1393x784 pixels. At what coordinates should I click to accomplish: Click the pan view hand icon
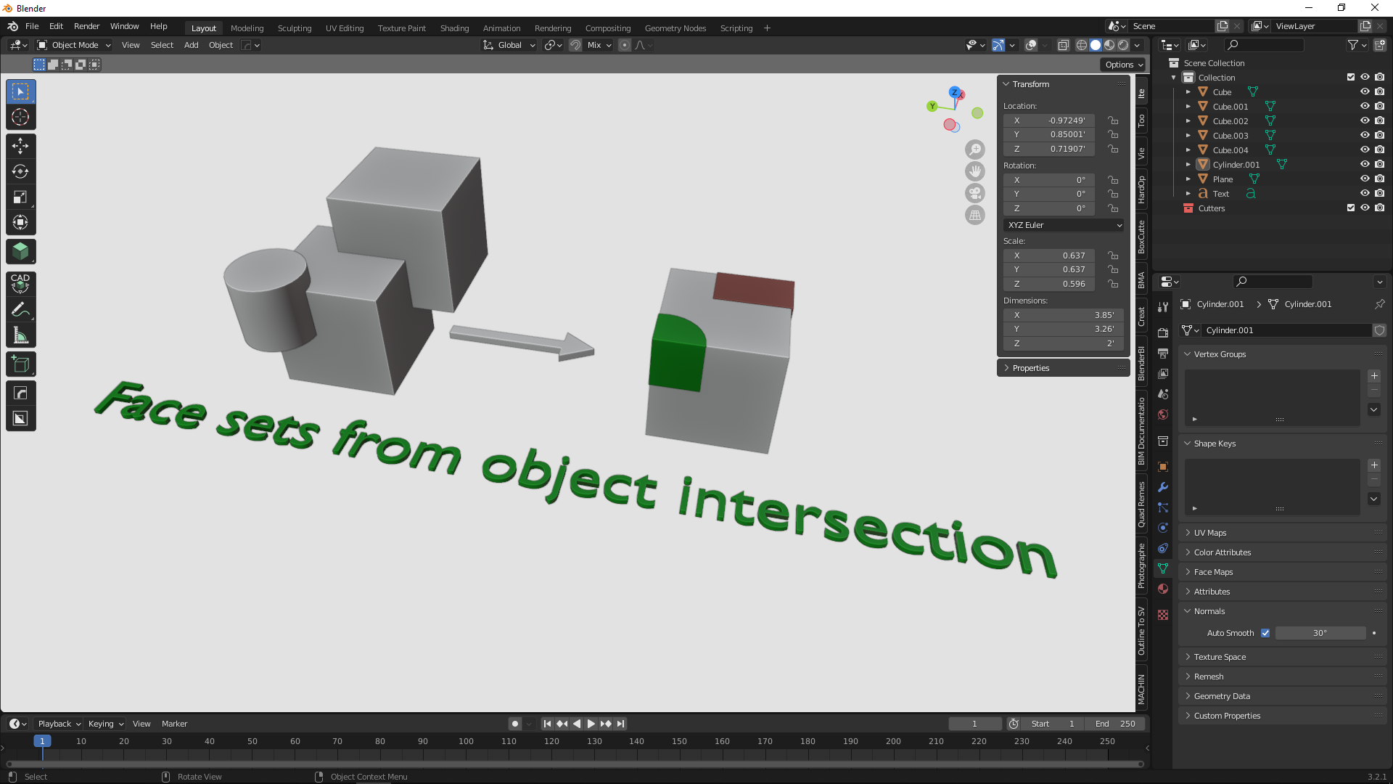975,171
